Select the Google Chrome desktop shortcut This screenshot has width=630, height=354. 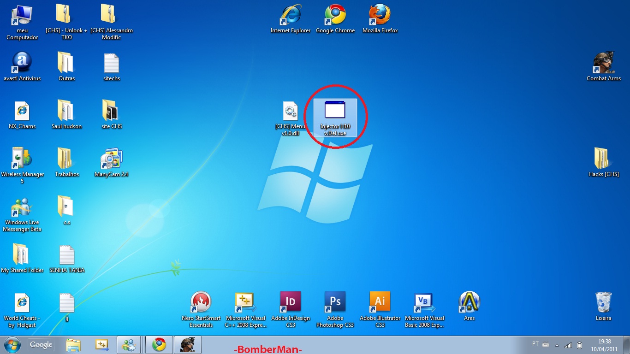[x=335, y=19]
